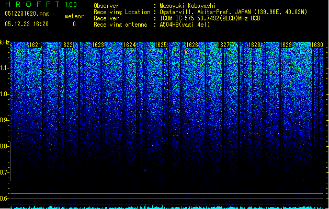The width and height of the screenshot is (329, 209).
Task: Click the Receiver ICOM IC-575 text
Action: pyautogui.click(x=210, y=18)
